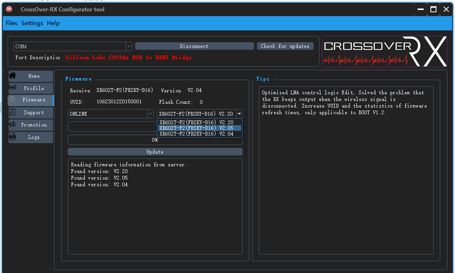Click log line 'Found version: V2.04'
The width and height of the screenshot is (455, 273).
99,184
